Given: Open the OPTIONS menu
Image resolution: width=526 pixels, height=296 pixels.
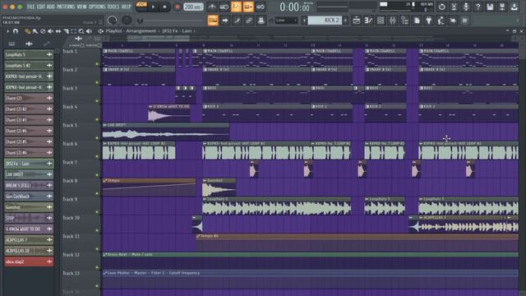Looking at the screenshot, I should click(97, 7).
